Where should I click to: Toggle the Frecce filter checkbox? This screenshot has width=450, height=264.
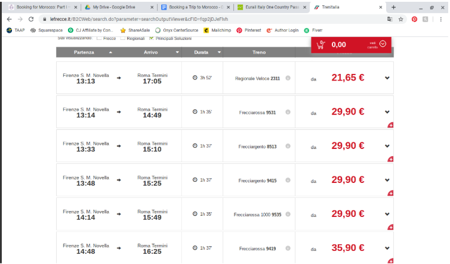[99, 38]
